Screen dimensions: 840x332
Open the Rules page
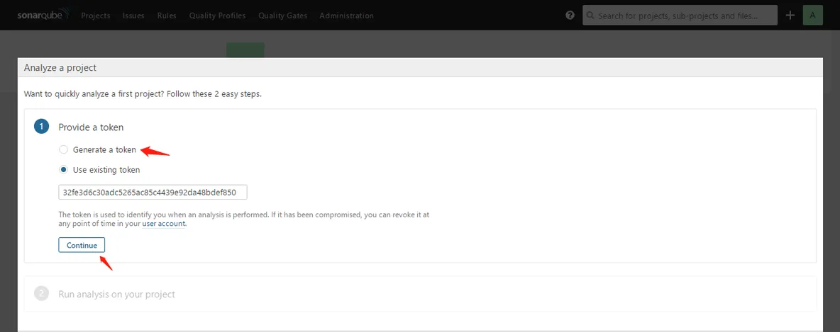tap(167, 16)
